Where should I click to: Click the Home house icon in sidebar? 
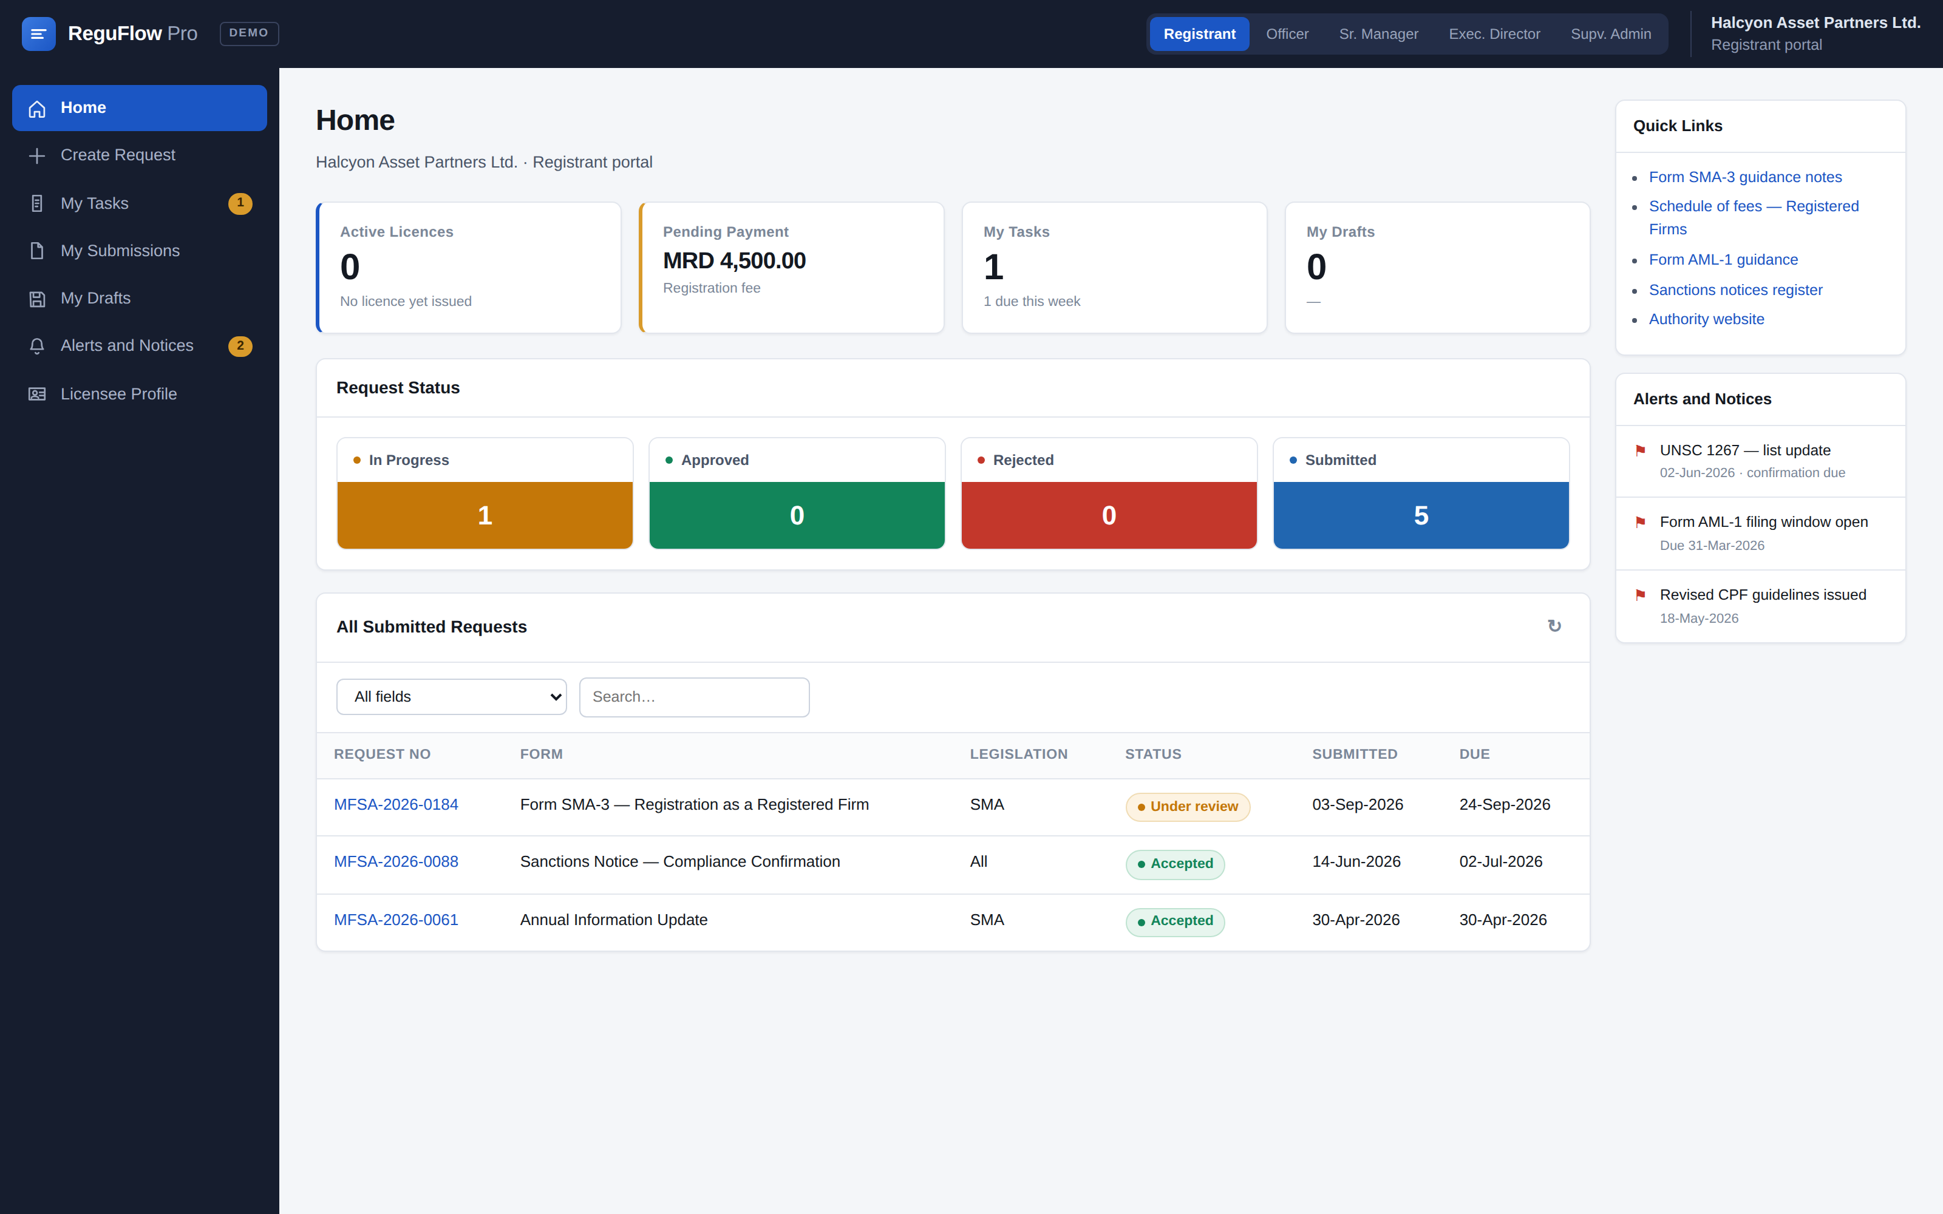click(x=37, y=109)
